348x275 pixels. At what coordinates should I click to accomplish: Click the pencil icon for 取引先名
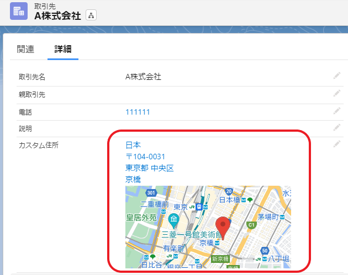pos(336,76)
